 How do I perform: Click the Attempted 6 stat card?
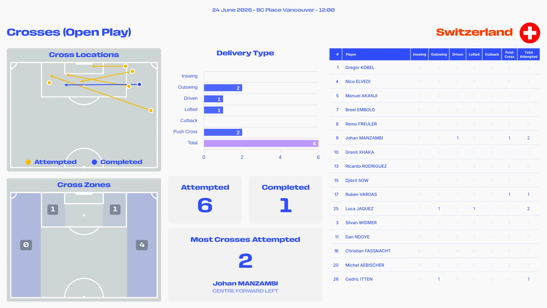click(x=205, y=200)
